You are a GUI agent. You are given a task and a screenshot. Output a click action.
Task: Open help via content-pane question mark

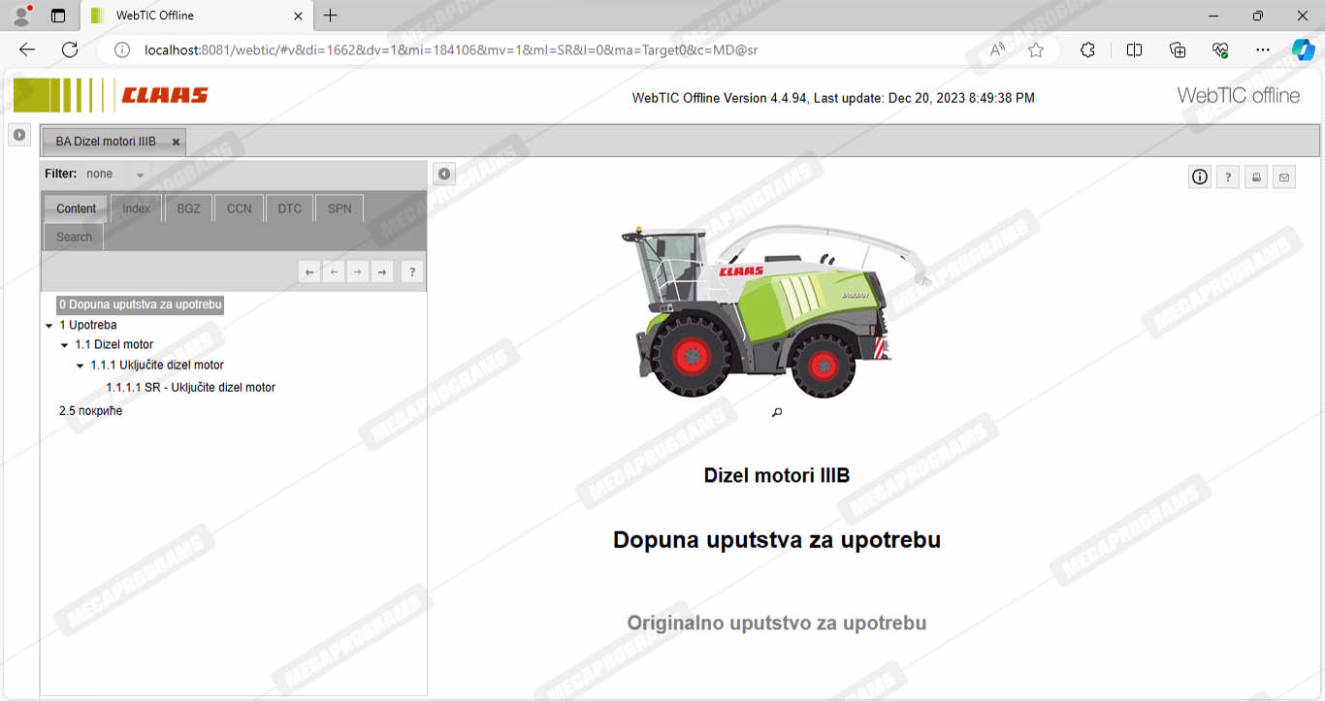(x=1228, y=176)
